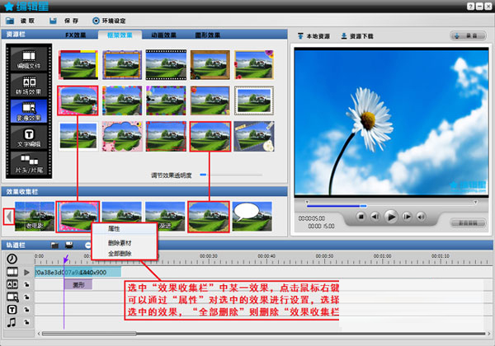Click the purple playhead marker on ruler

click(66, 259)
